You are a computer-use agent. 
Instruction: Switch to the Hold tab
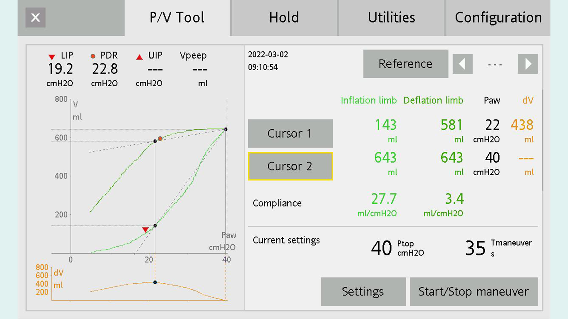[283, 18]
